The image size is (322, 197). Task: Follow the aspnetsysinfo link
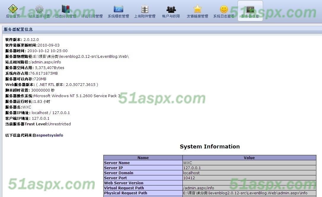click(x=49, y=135)
